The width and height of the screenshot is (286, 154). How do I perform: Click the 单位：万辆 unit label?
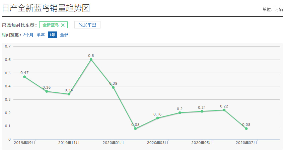coord(273,9)
